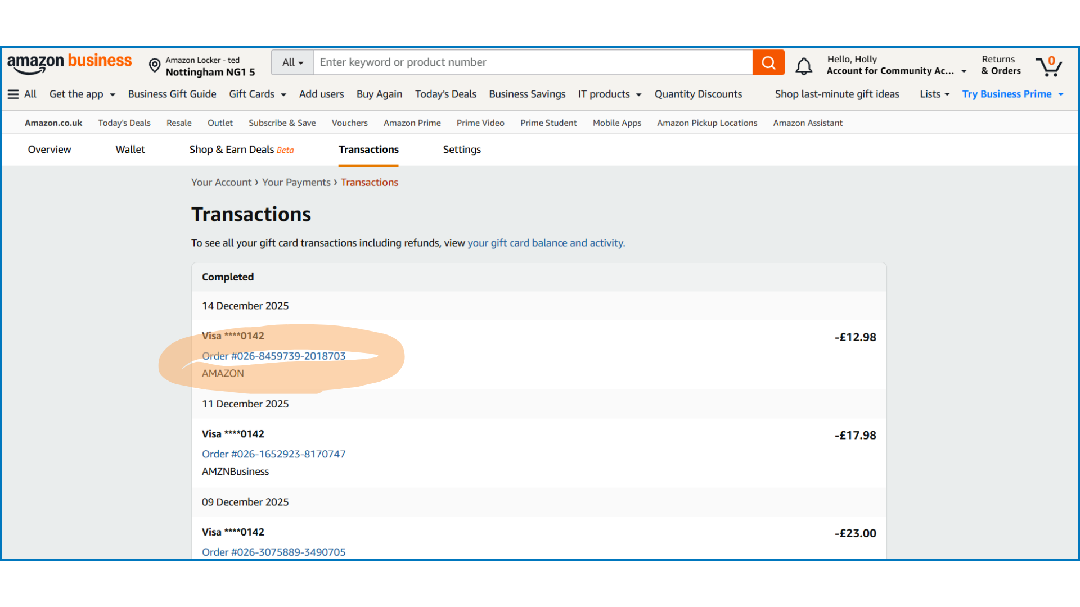Open Today's Deals in the sub-navigation

coord(124,123)
